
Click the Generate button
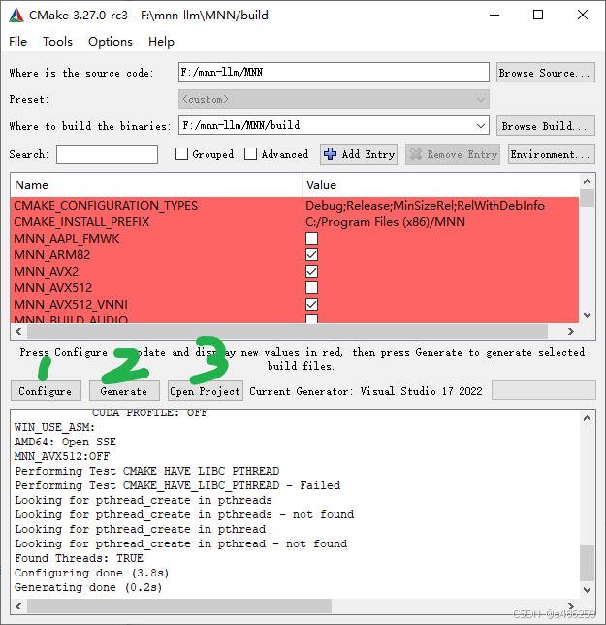[124, 391]
